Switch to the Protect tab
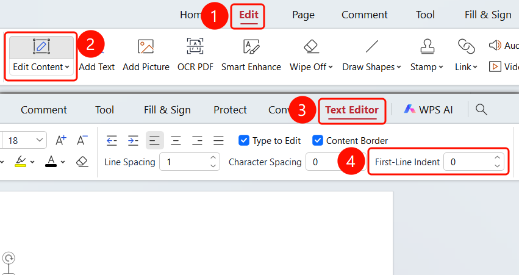This screenshot has height=275, width=519. coord(230,110)
